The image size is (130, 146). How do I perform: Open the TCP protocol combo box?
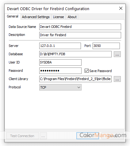click(x=60, y=87)
